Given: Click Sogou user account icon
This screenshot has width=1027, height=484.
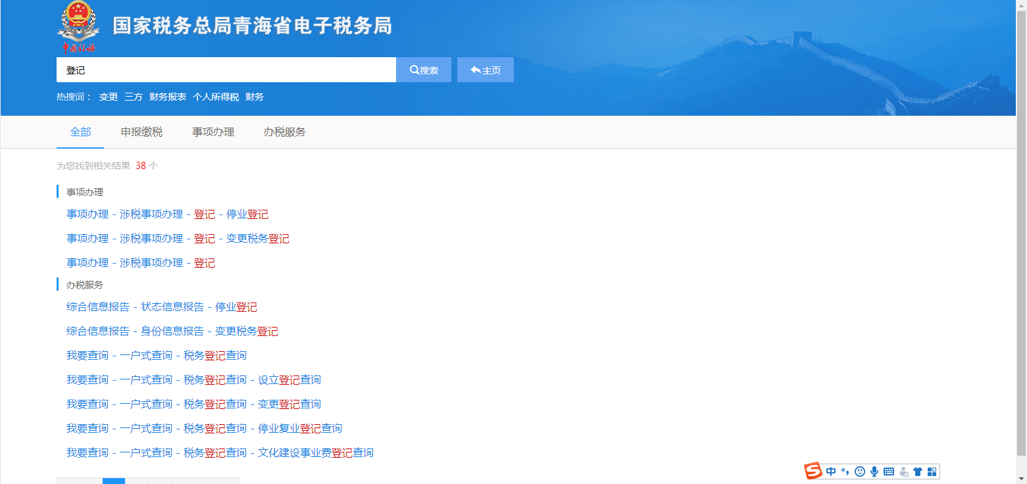Looking at the screenshot, I should tap(903, 472).
